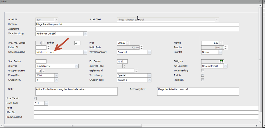Open the Ertrag-Kto. dropdown
265x128 pixels.
pyautogui.click(x=57, y=75)
